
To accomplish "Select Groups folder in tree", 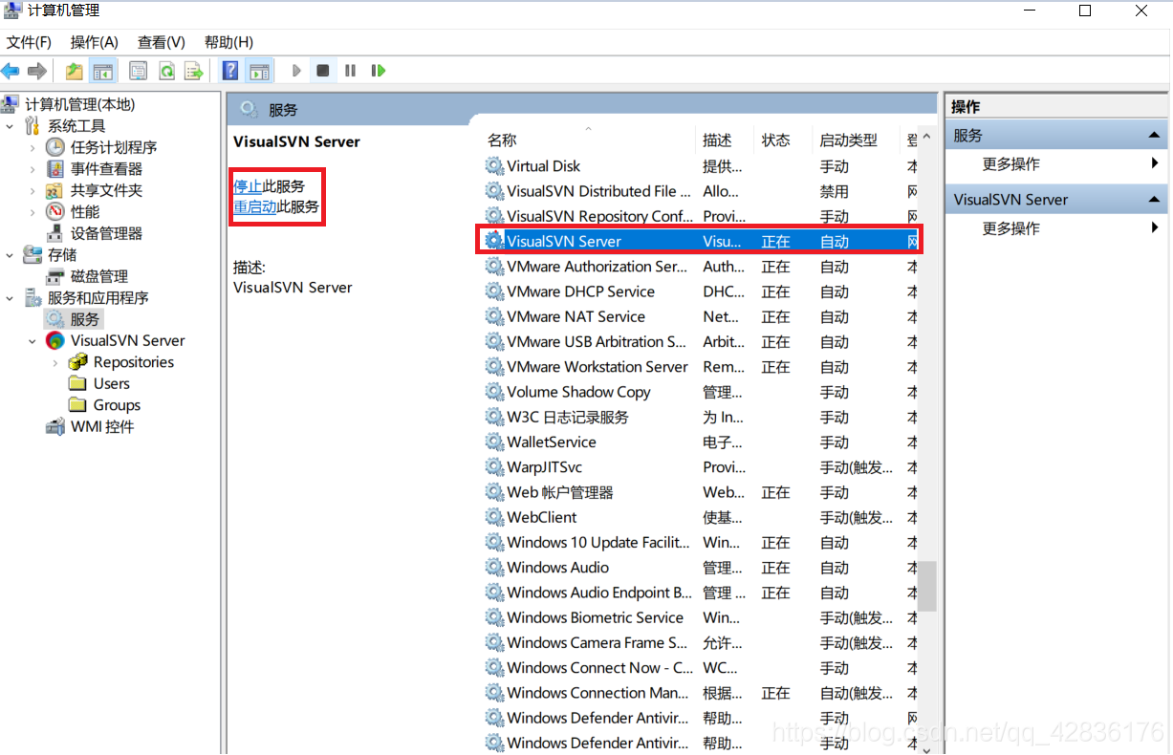I will [117, 405].
